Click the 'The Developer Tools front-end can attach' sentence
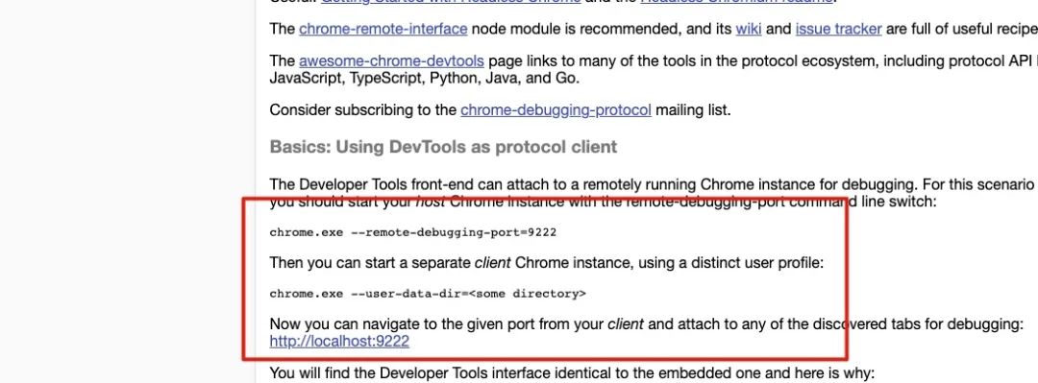Viewport: 1038px width, 383px height. pos(652,184)
